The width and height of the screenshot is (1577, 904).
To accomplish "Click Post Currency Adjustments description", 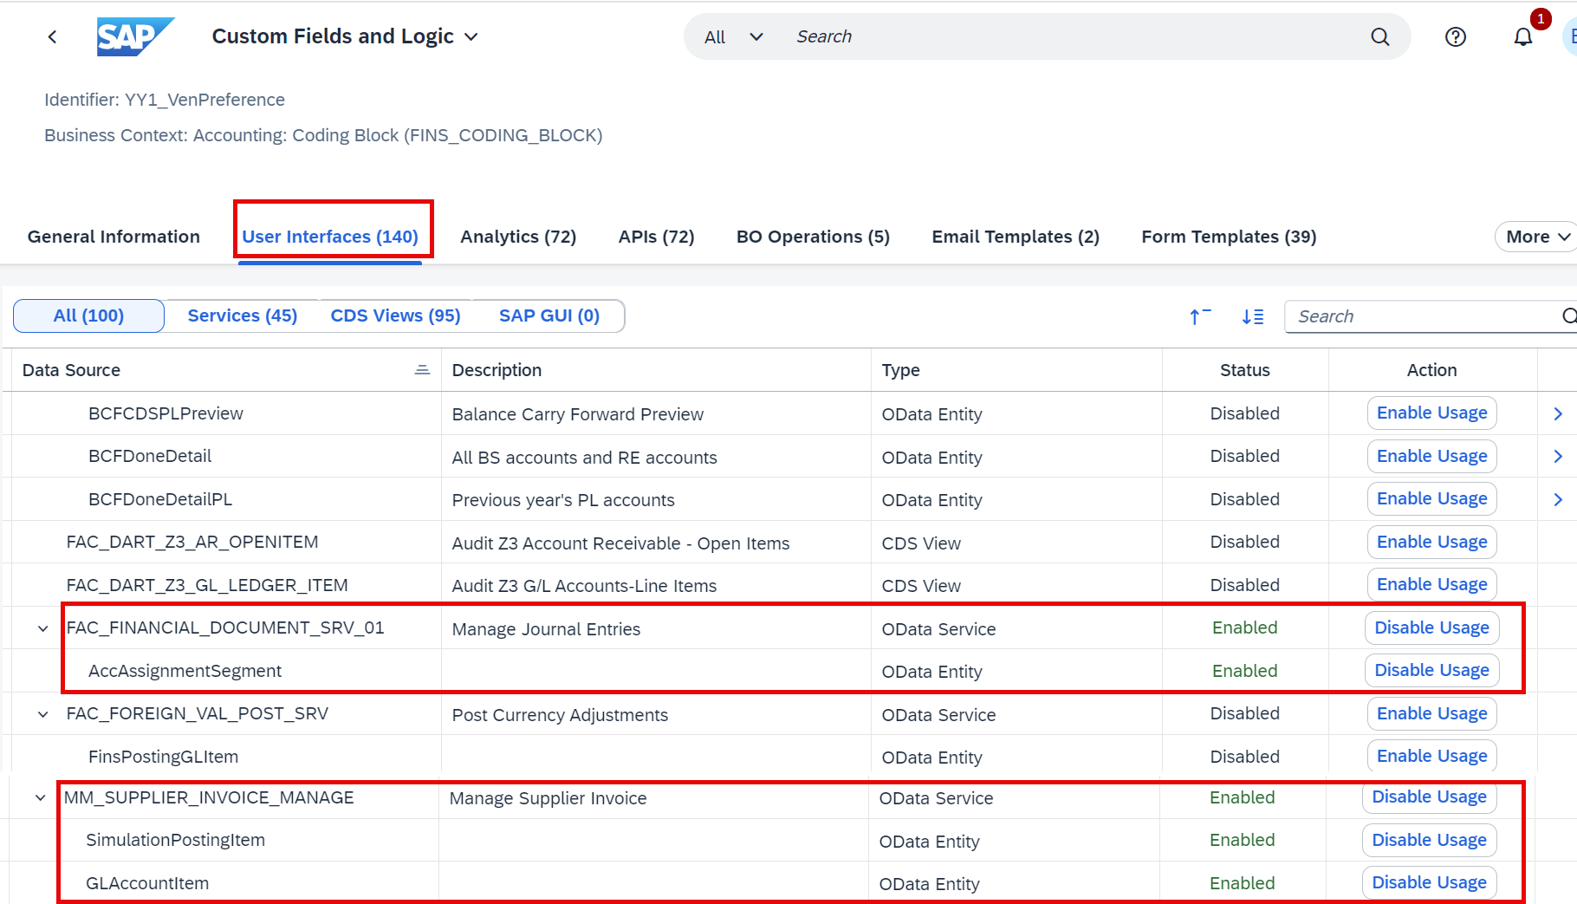I will click(560, 715).
